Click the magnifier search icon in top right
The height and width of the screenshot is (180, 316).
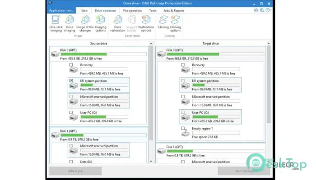tap(262, 10)
